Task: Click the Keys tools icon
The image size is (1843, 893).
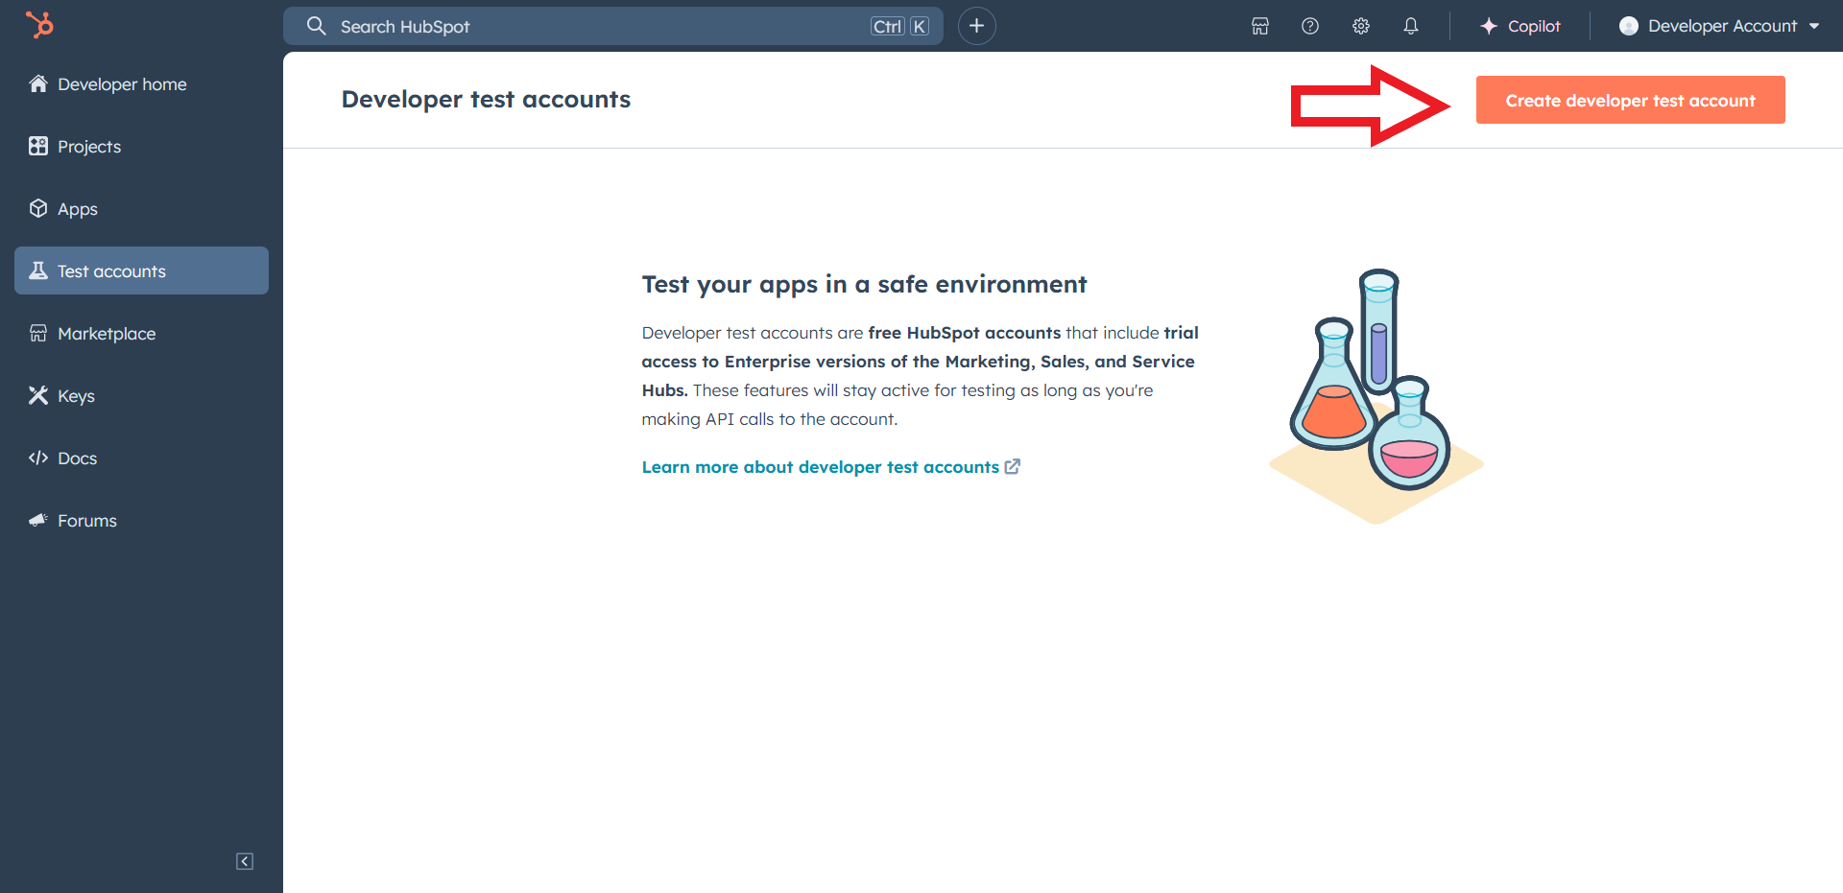Action: [38, 395]
